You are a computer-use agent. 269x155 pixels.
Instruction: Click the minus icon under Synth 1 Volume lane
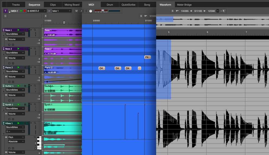[x=13, y=119]
